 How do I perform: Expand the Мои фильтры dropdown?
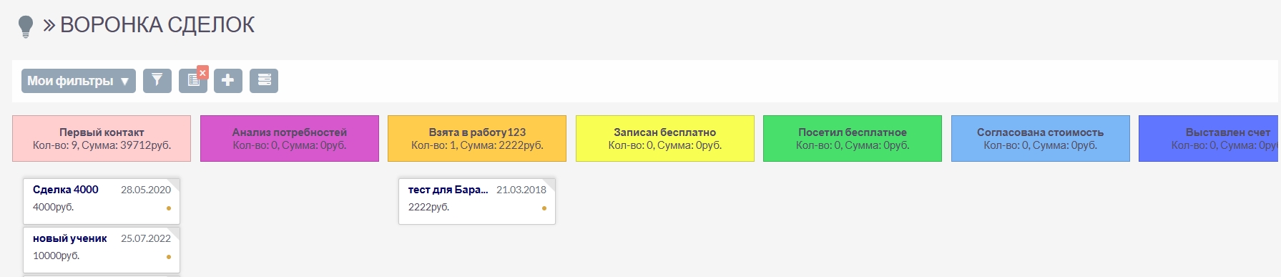click(x=79, y=81)
